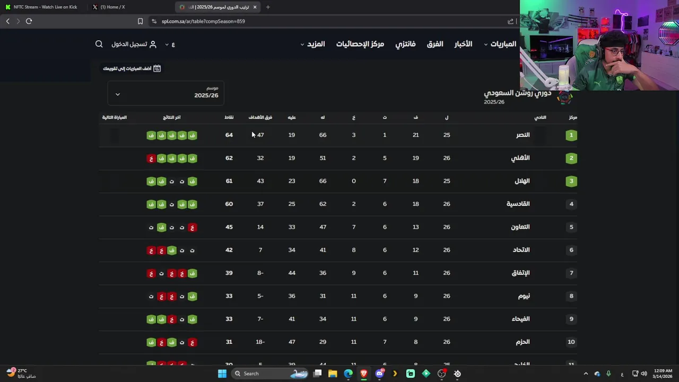The width and height of the screenshot is (679, 382).
Task: Click the calendar icon for اضف المباريات إلى تقويمك
Action: 157,68
